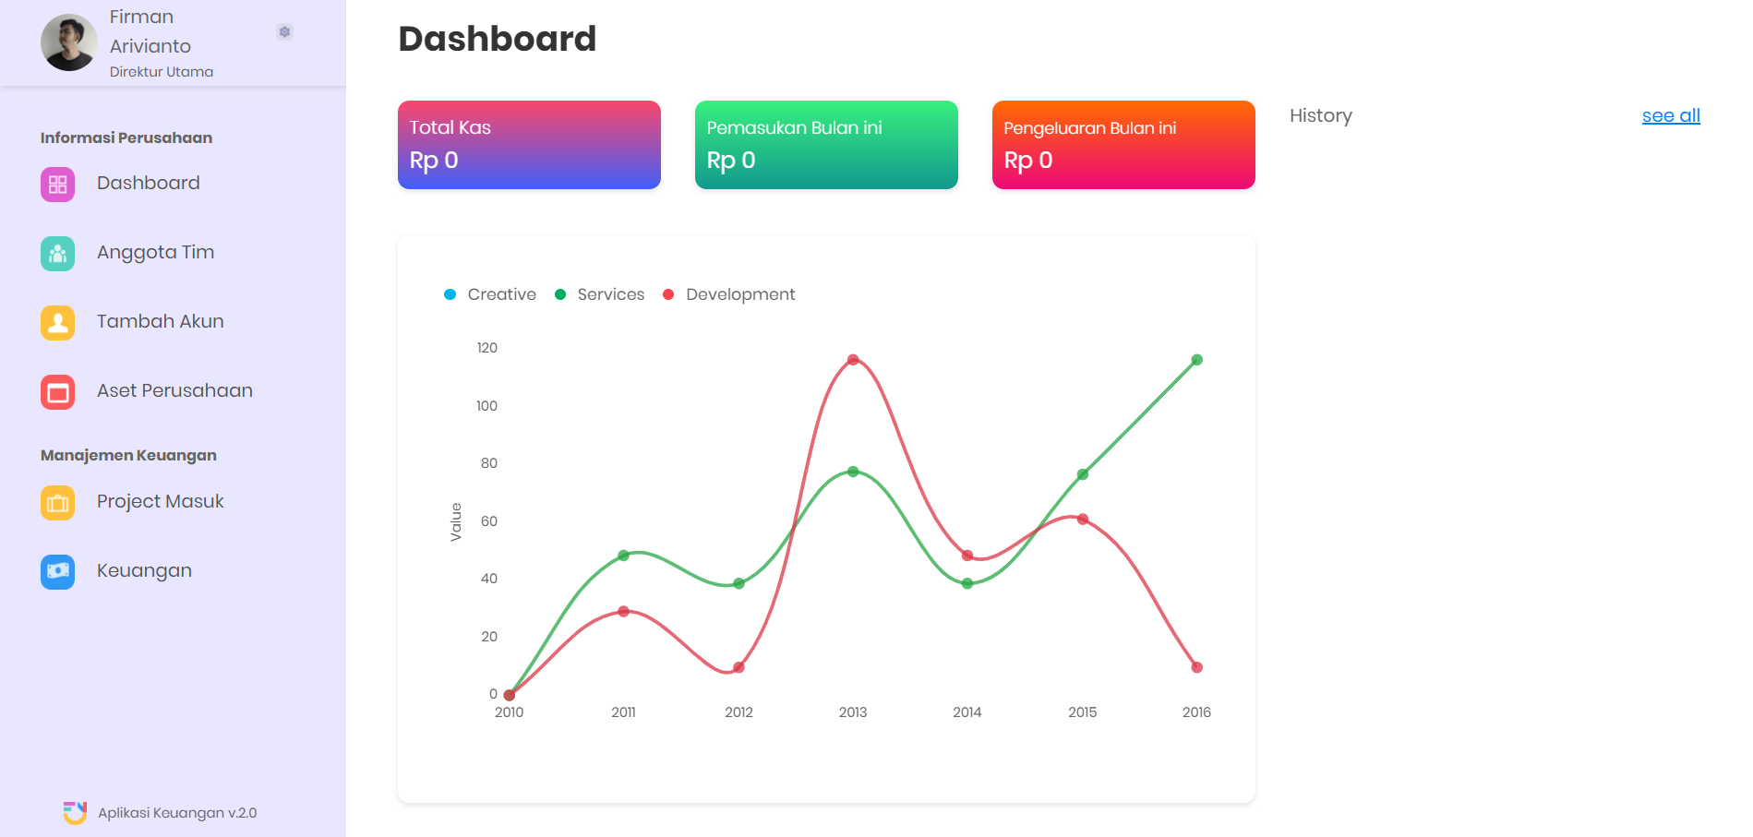Click the Aplikasi Keuangan logo icon
Viewport: 1753px width, 837px height.
point(75,812)
